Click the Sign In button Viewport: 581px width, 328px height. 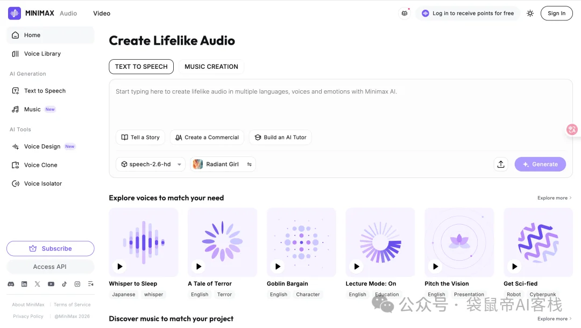556,13
